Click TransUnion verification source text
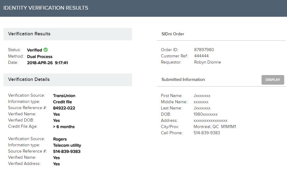287x169 pixels. pyautogui.click(x=64, y=96)
